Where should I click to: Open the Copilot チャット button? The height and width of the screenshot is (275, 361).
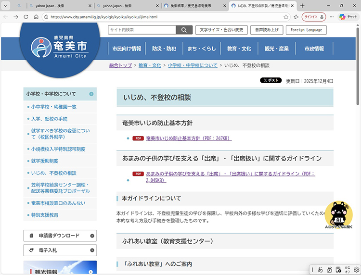click(x=348, y=17)
